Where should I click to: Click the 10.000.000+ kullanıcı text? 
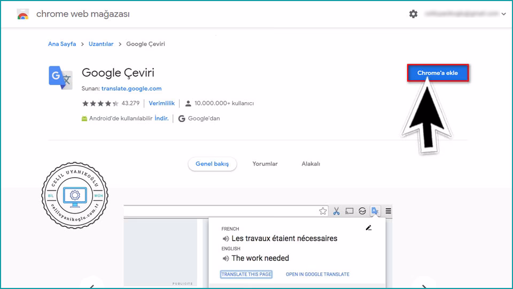[x=224, y=103]
